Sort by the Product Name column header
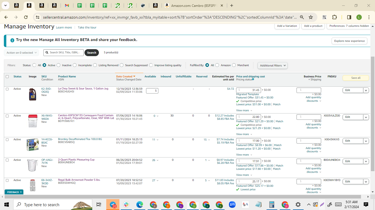 tap(67, 77)
